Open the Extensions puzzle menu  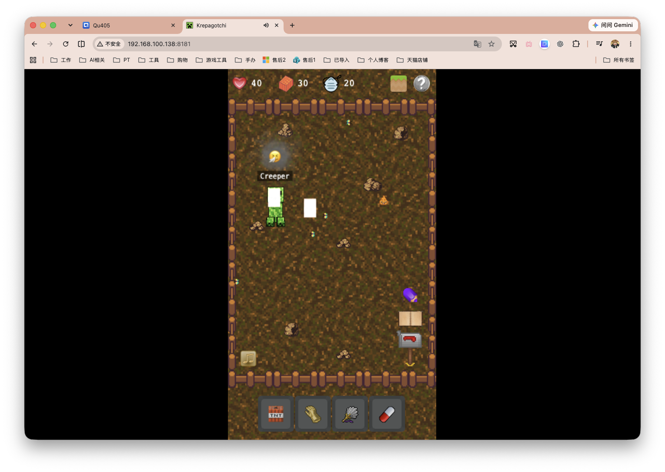click(576, 44)
